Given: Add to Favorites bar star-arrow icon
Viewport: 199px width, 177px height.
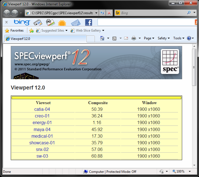Looking at the screenshot, I should pyautogui.click(x=32, y=30).
